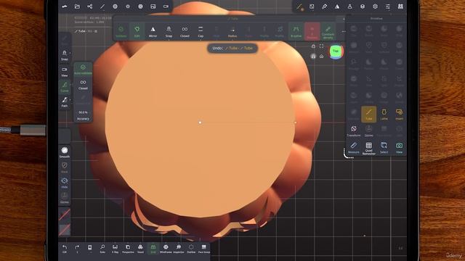
Task: Open the Cap options
Action: pos(201,31)
